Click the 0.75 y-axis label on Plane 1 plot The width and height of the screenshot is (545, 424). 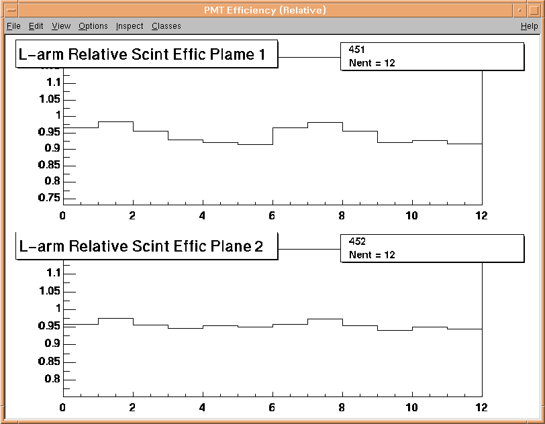[x=49, y=197]
